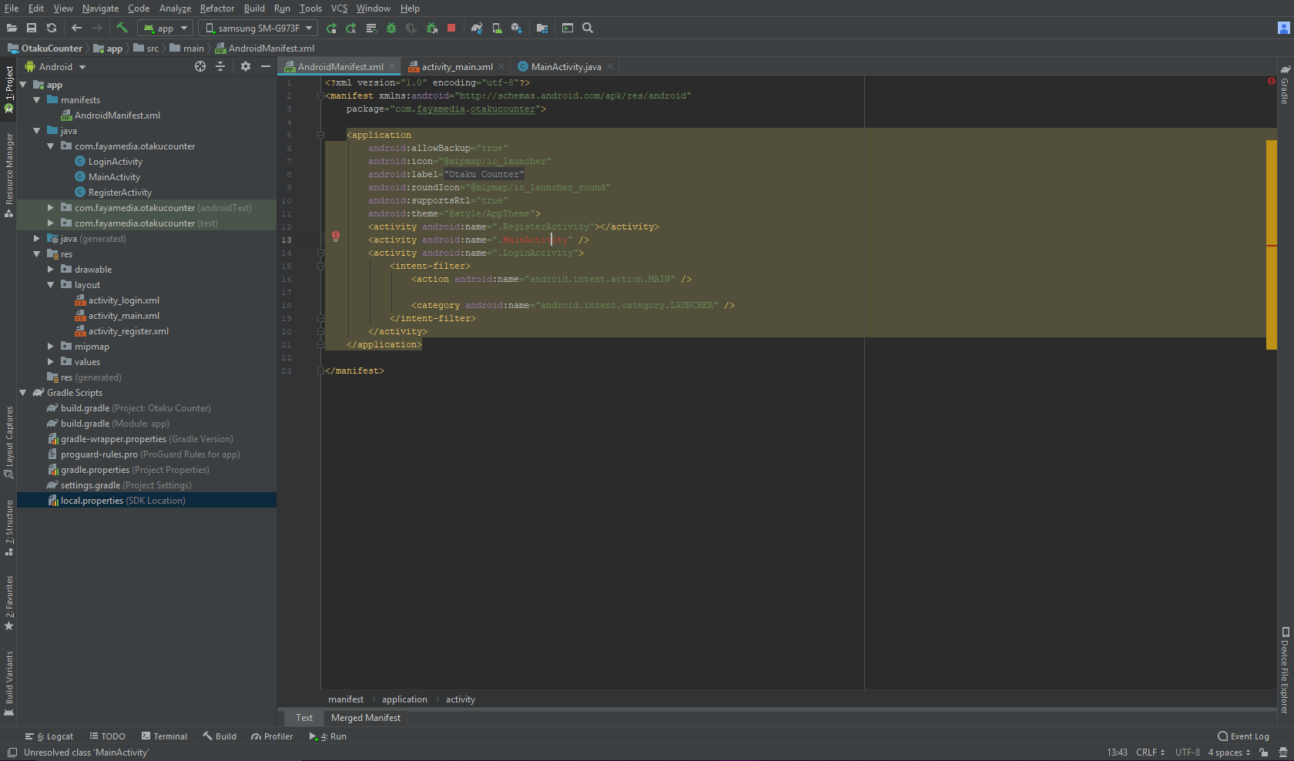Click the error bulb on line 13
Image resolution: width=1294 pixels, height=761 pixels.
[x=336, y=236]
